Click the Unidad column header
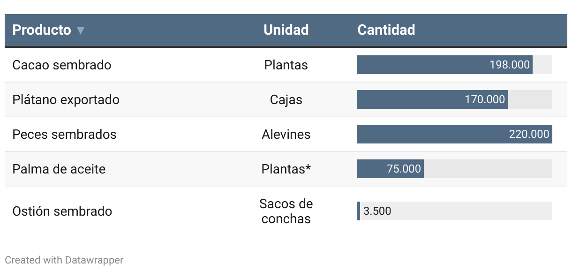The width and height of the screenshot is (572, 271). 286,30
